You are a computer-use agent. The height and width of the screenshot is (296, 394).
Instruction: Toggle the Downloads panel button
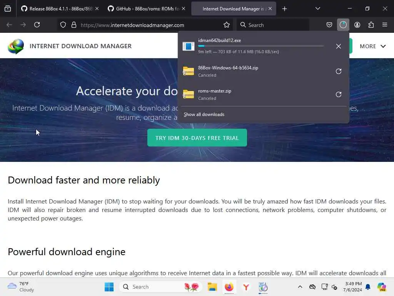[x=343, y=25]
